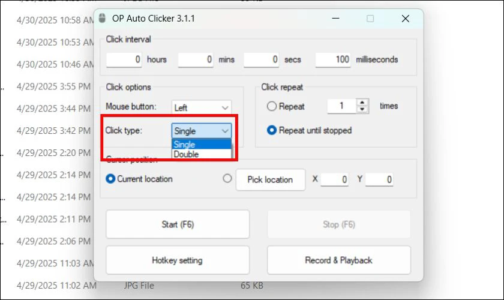Select file row dated 4/29/2025 3:55 PM

pos(53,86)
